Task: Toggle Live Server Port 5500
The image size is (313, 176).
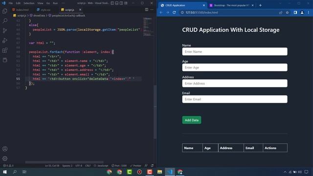Action: (x=119, y=166)
